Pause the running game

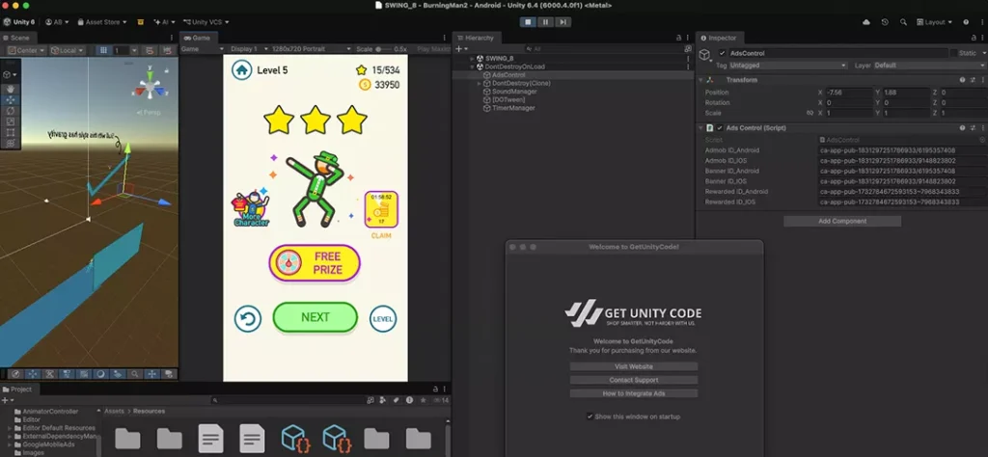pyautogui.click(x=545, y=22)
